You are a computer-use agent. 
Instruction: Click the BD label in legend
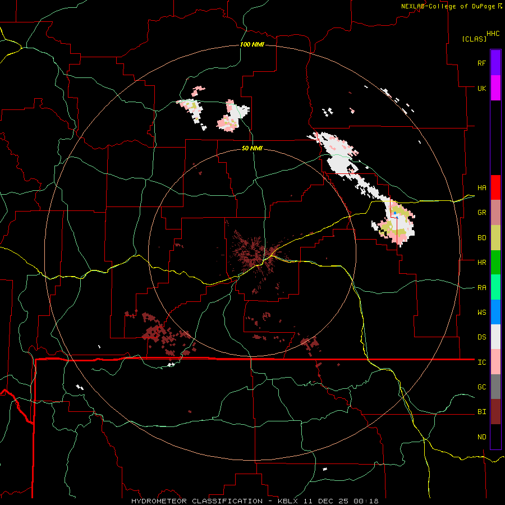tap(481, 238)
